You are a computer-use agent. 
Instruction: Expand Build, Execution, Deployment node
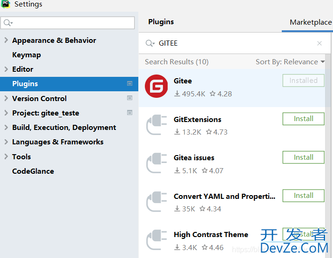click(6, 127)
